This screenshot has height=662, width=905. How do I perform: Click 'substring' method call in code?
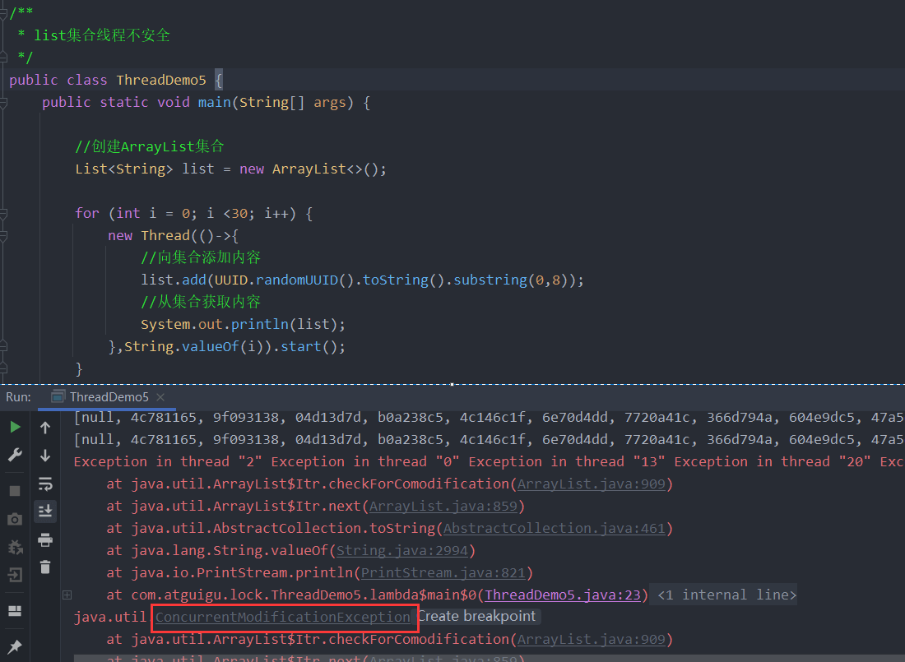[490, 280]
